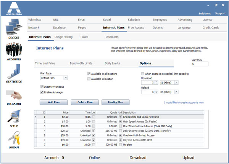Click the Download speed value stepper
Viewport: 229px width, 164px height.
pos(156,82)
